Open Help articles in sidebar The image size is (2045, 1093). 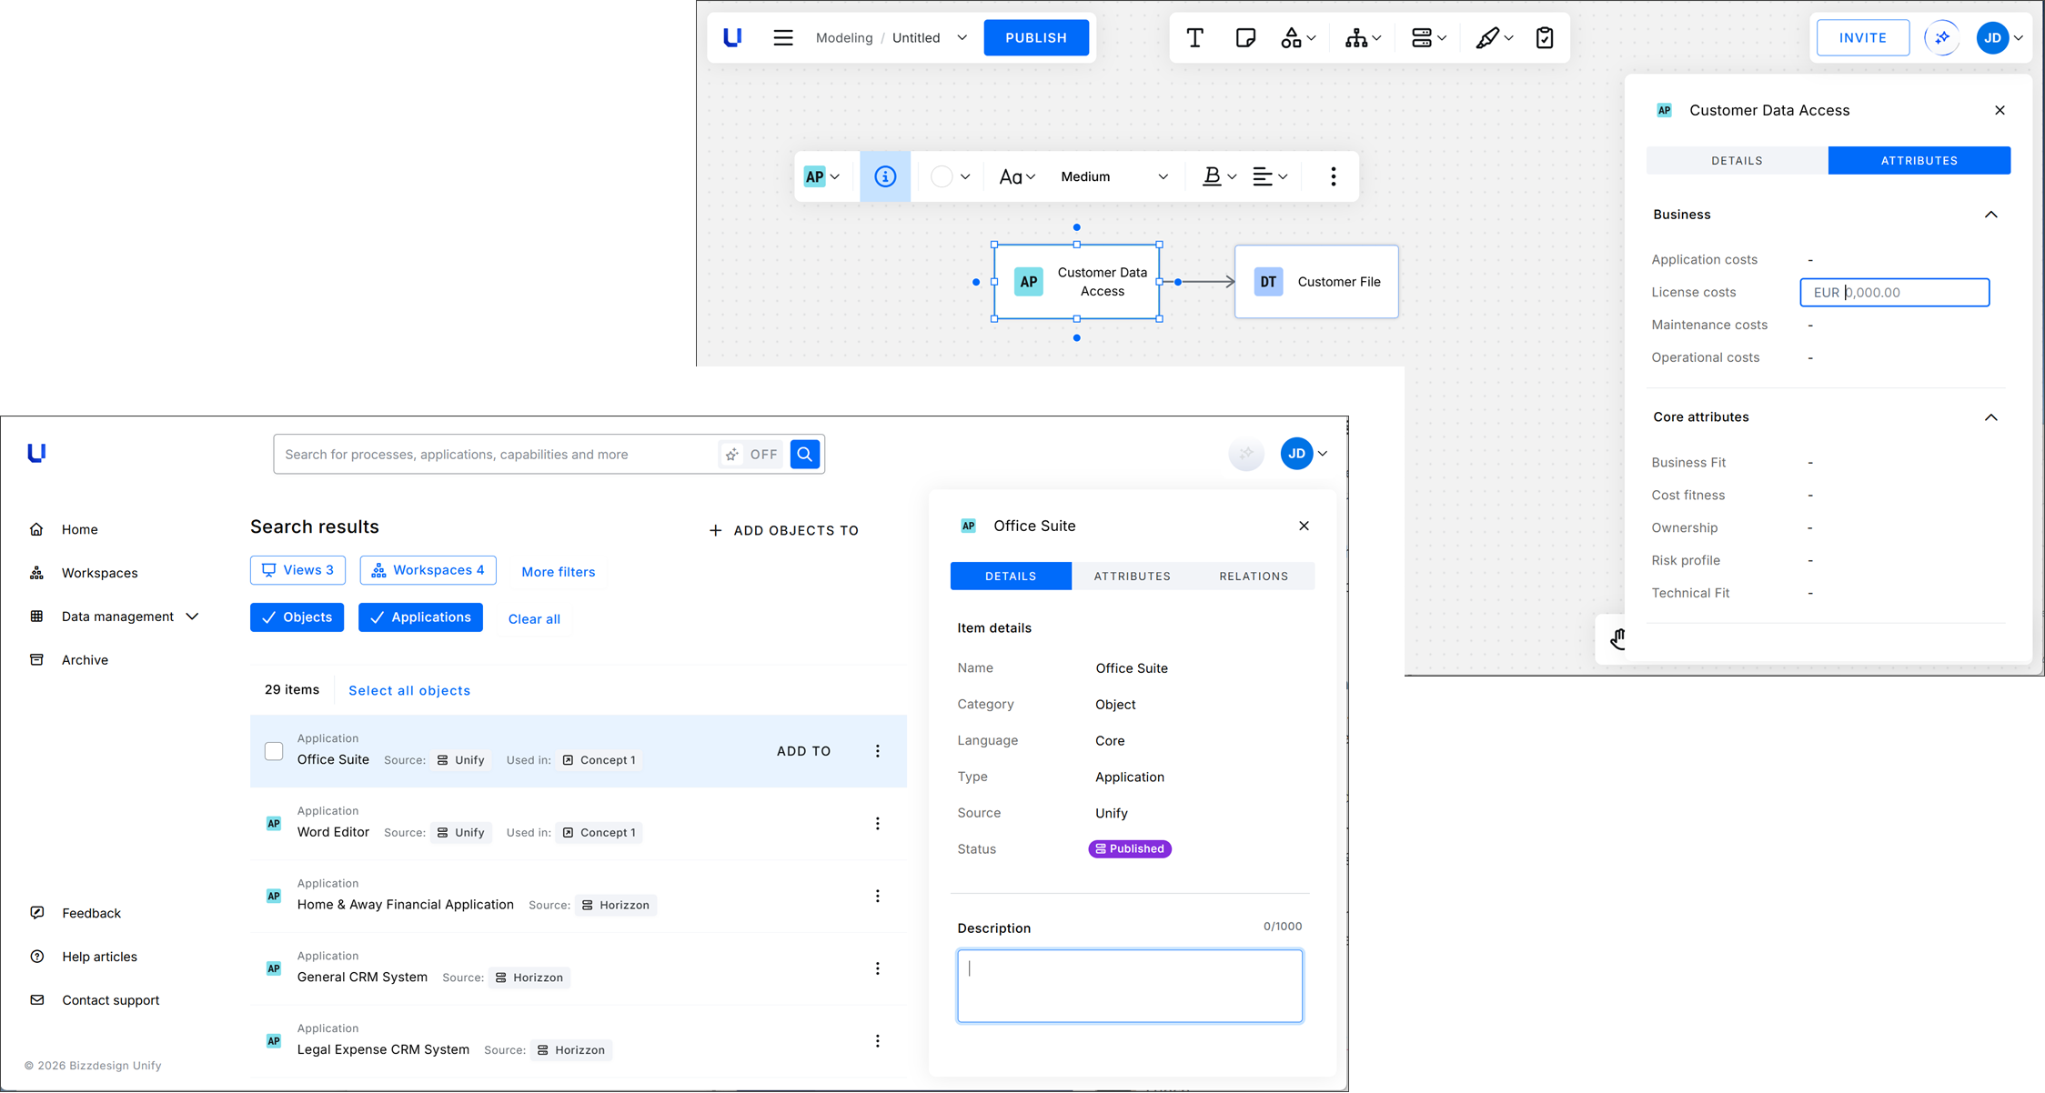[84, 957]
